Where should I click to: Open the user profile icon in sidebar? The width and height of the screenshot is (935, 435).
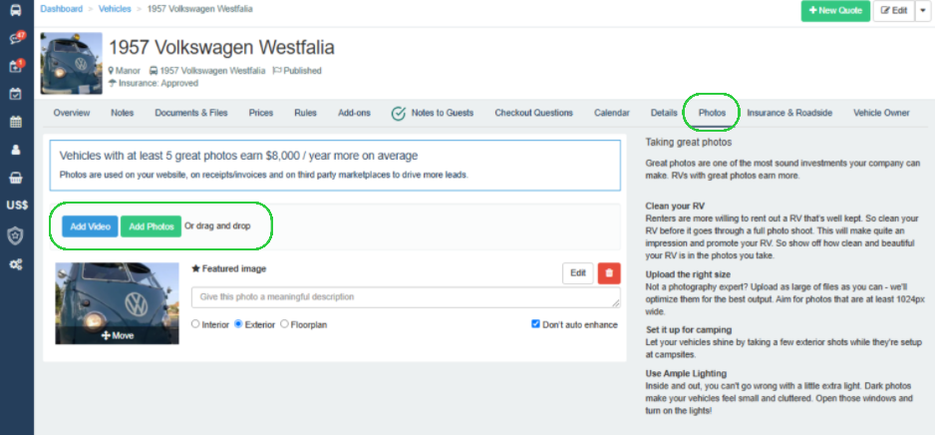tap(16, 150)
